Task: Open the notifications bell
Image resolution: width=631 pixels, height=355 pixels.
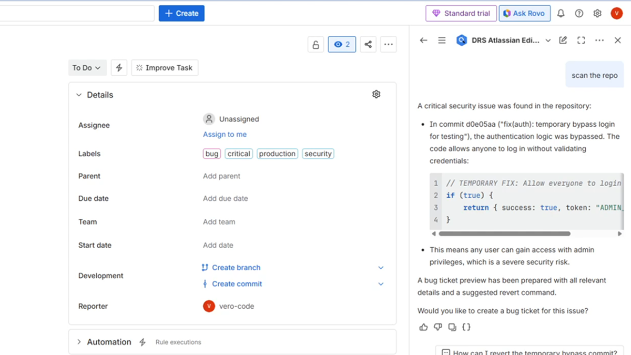Action: tap(561, 14)
